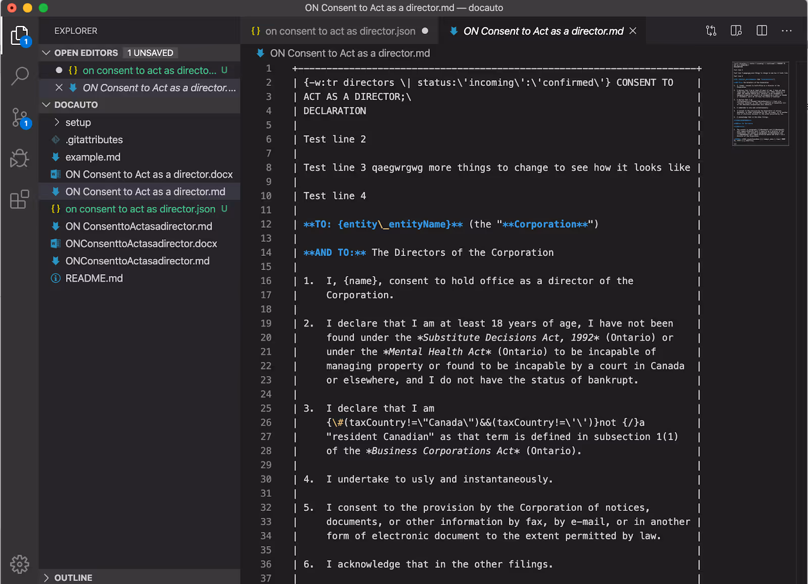Click the minimap code overview
This screenshot has width=808, height=584.
coord(761,103)
